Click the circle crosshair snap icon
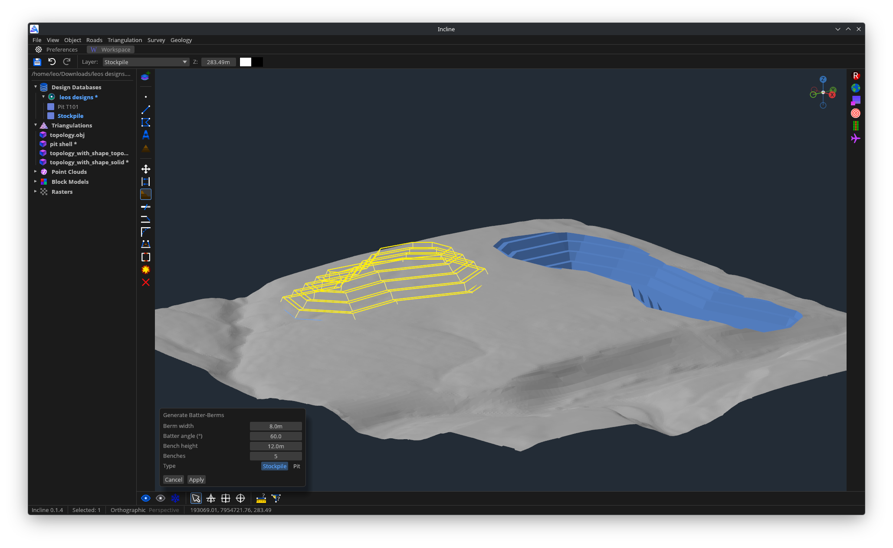Screen dimensions: 893x548 tap(240, 499)
